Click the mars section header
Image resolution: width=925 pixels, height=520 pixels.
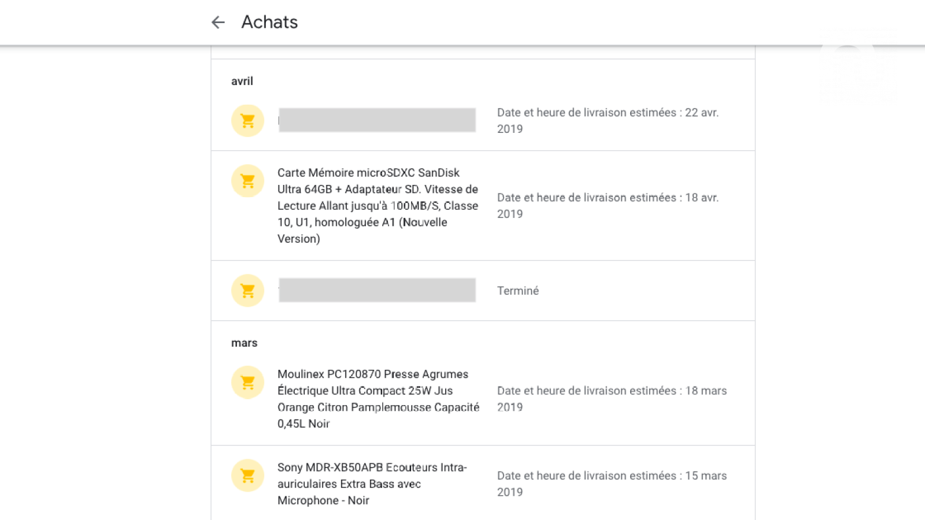click(x=244, y=343)
